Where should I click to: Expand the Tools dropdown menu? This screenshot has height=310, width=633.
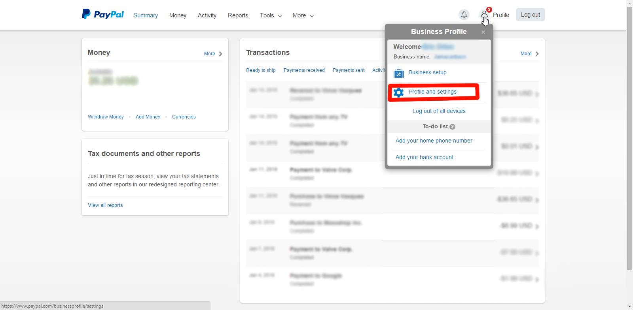271,15
